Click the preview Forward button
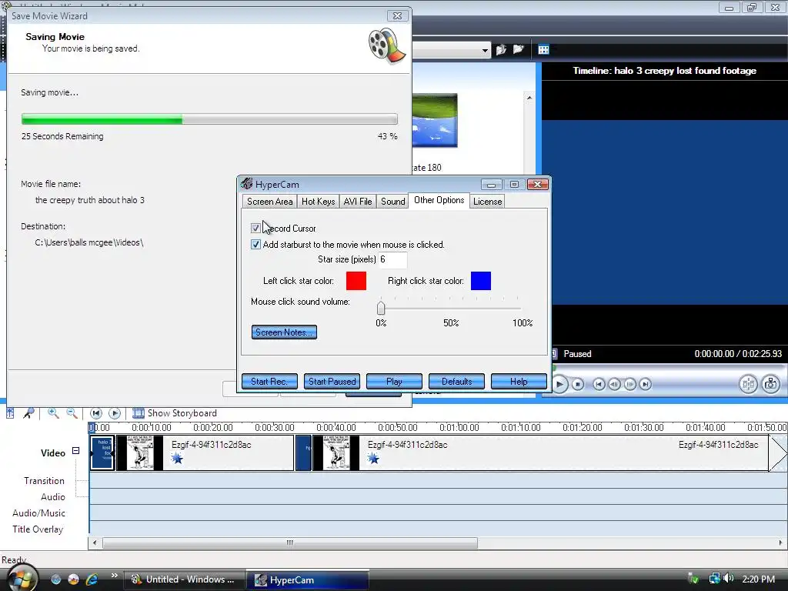The width and height of the screenshot is (788, 591). point(646,385)
